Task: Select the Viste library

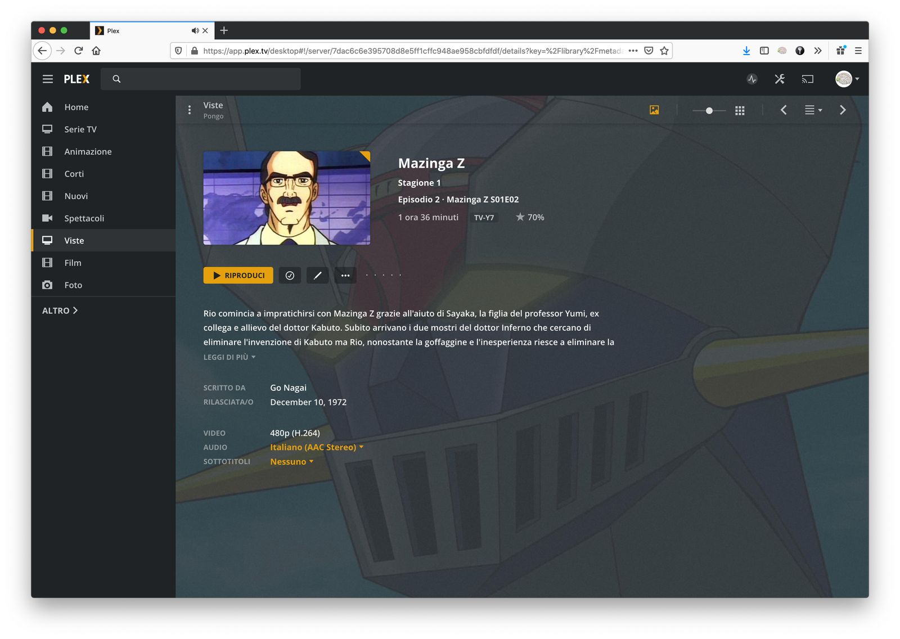Action: pos(103,240)
